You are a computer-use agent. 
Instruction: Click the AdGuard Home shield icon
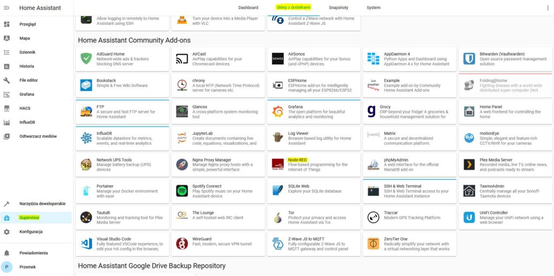86,59
